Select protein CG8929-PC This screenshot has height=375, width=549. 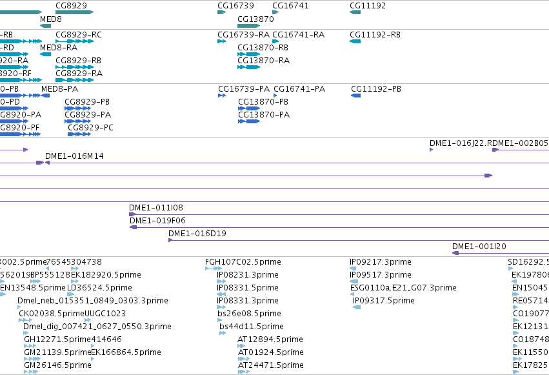79,134
